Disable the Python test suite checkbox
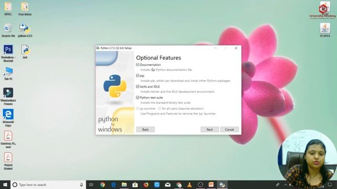 point(137,98)
